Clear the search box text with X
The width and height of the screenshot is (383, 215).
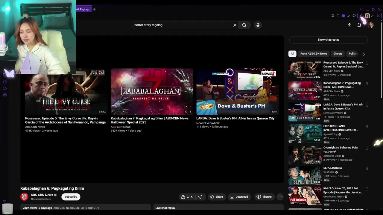(x=235, y=25)
